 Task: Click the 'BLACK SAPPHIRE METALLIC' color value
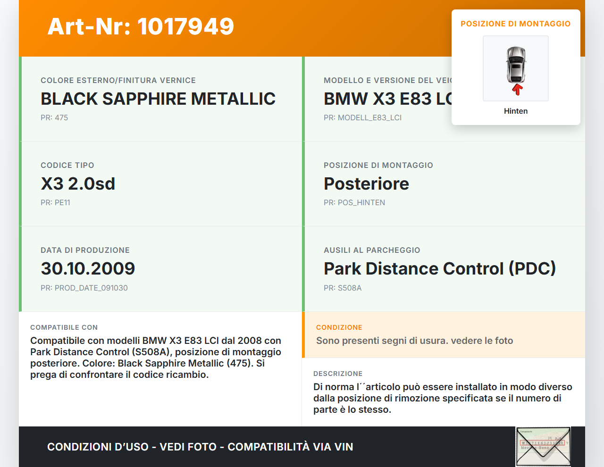158,99
